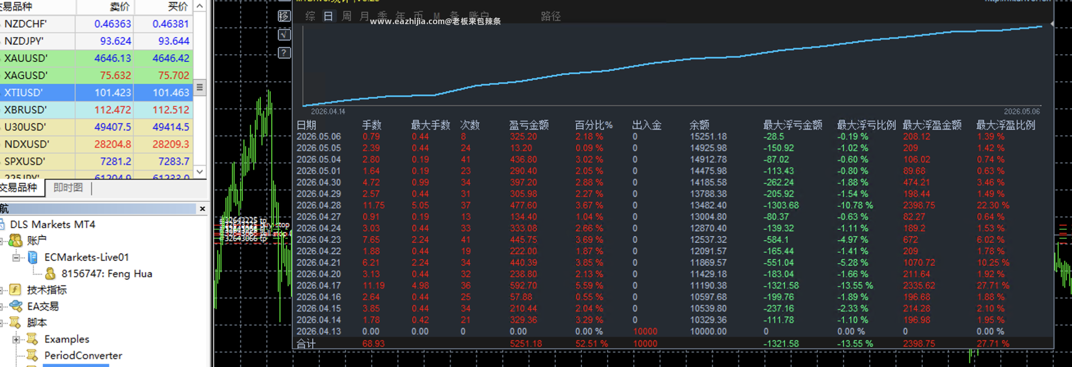1072x367 pixels.
Task: Click the 2026.04.14 chart start date label
Action: click(328, 112)
